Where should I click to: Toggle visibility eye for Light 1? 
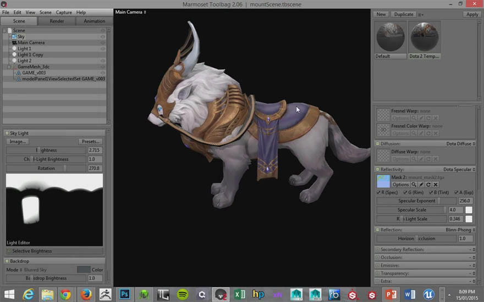[x=102, y=48]
